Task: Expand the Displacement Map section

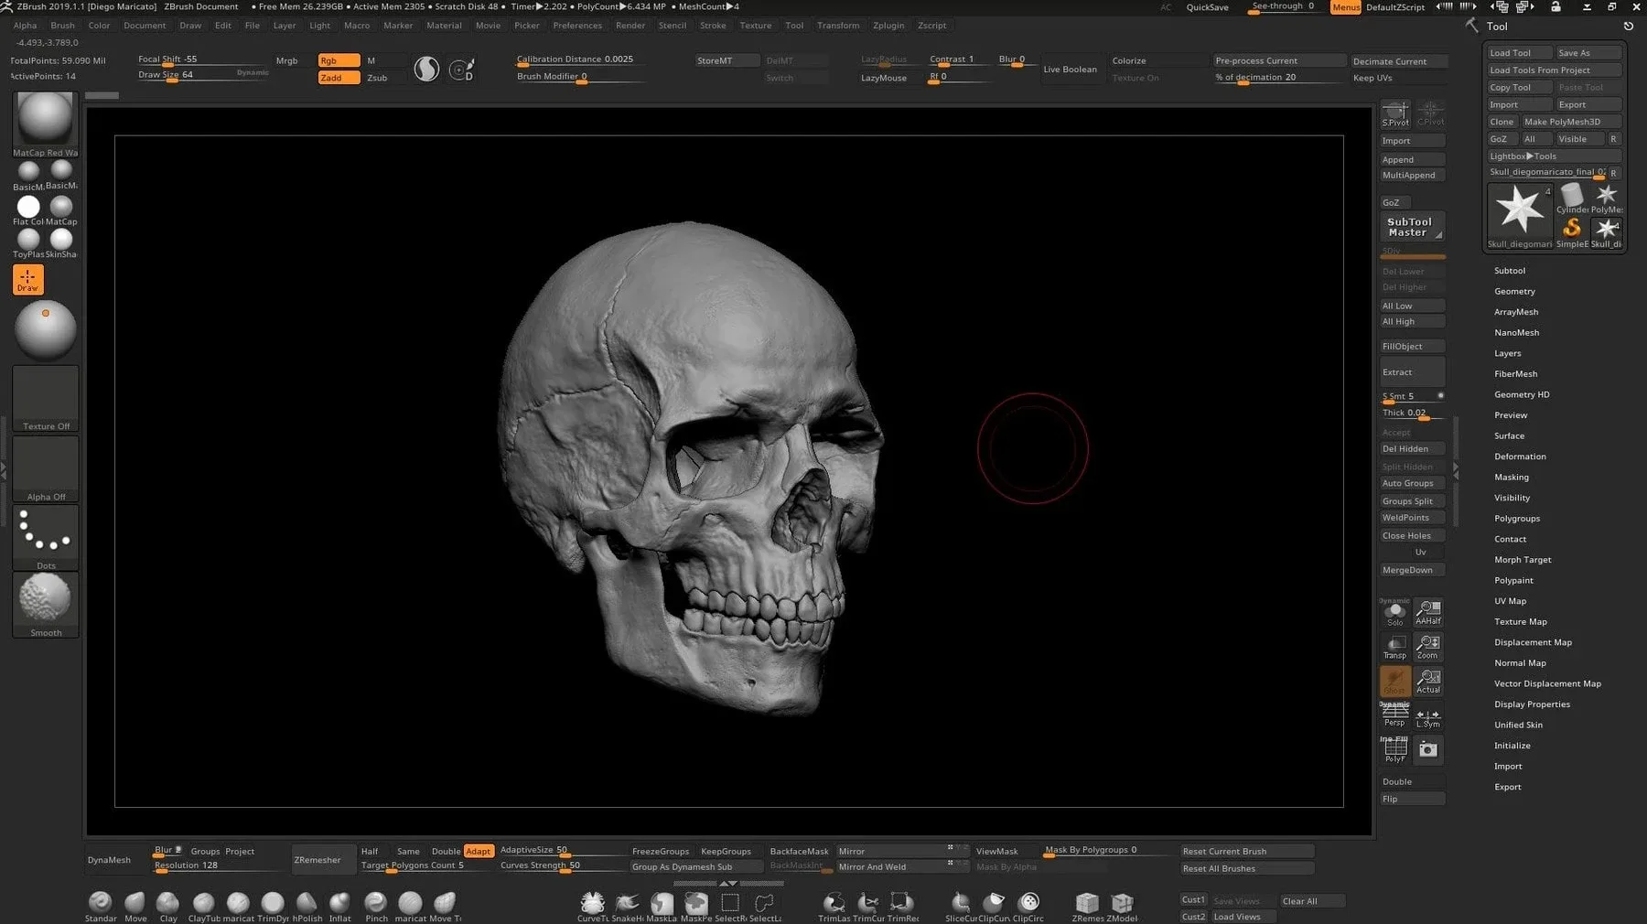Action: point(1533,642)
